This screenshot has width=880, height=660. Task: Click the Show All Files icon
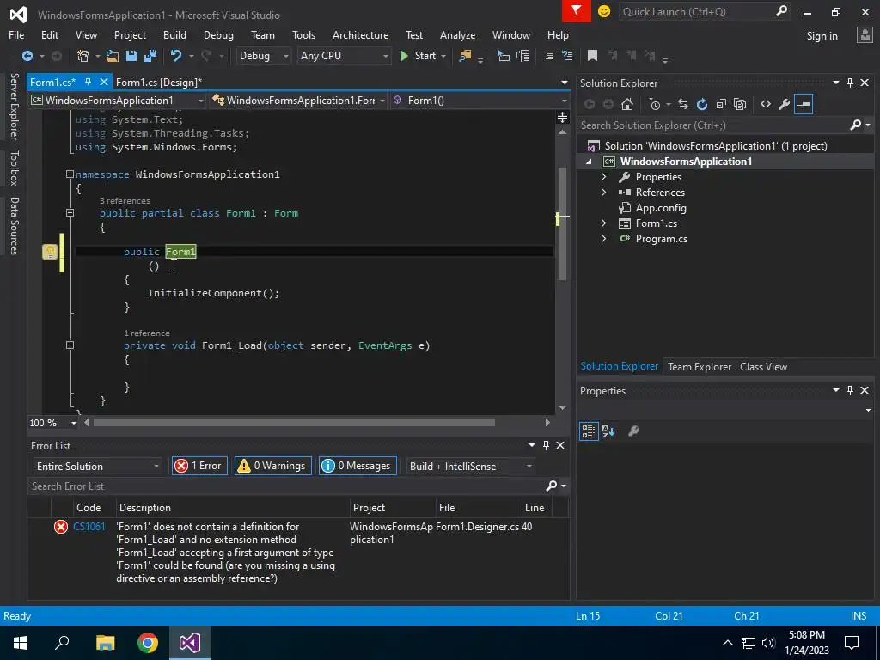pyautogui.click(x=740, y=104)
